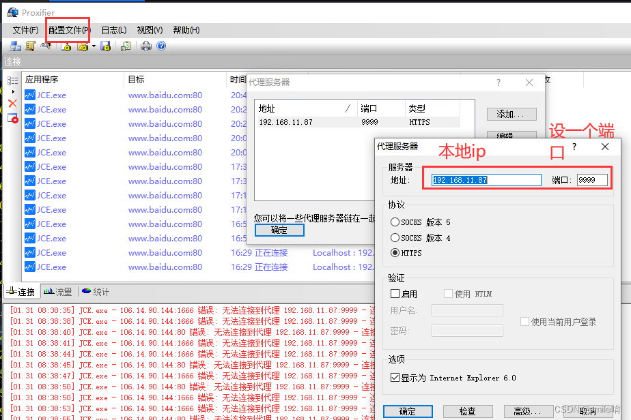631x420 pixels.
Task: Click the New Profile toolbar icon
Action: (x=66, y=46)
